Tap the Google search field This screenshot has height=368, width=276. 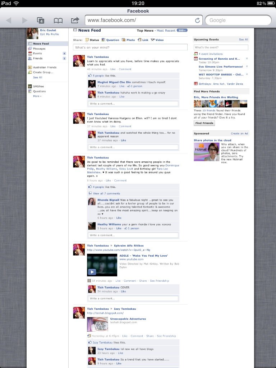click(x=238, y=20)
